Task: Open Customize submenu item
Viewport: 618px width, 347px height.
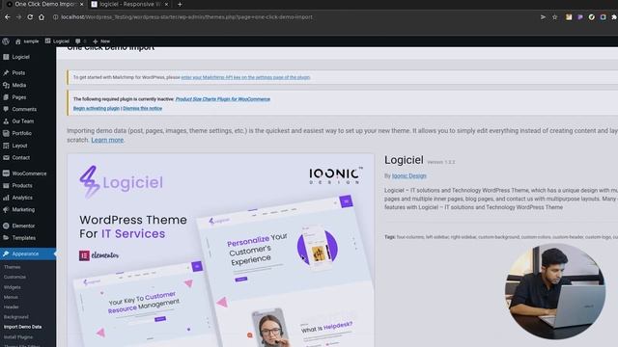Action: point(14,277)
